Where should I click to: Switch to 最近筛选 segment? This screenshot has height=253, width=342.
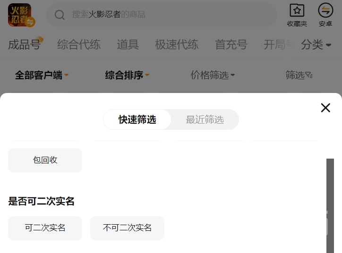coord(205,119)
